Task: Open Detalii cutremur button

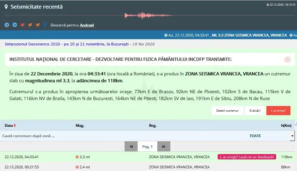Action: tap(227, 111)
